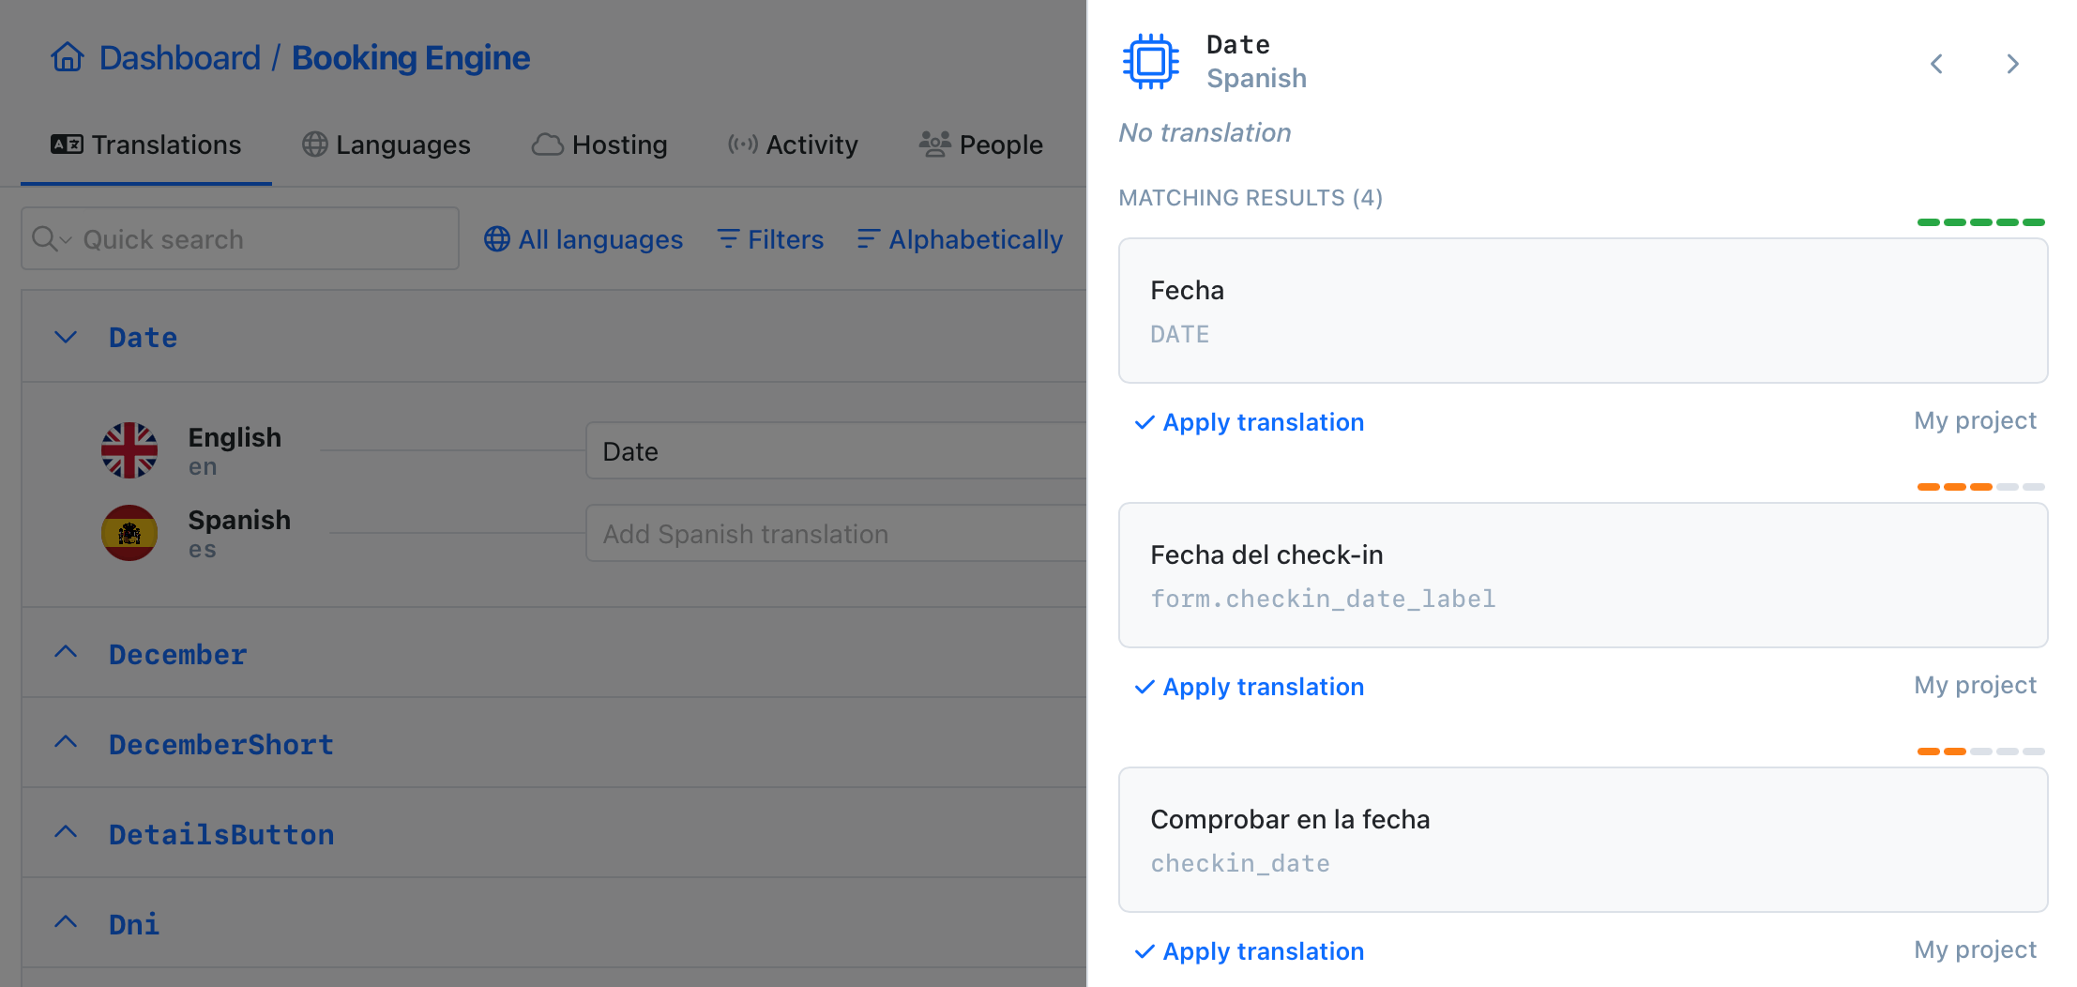The width and height of the screenshot is (2077, 987).
Task: Click the home icon beside Dashboard
Action: point(68,57)
